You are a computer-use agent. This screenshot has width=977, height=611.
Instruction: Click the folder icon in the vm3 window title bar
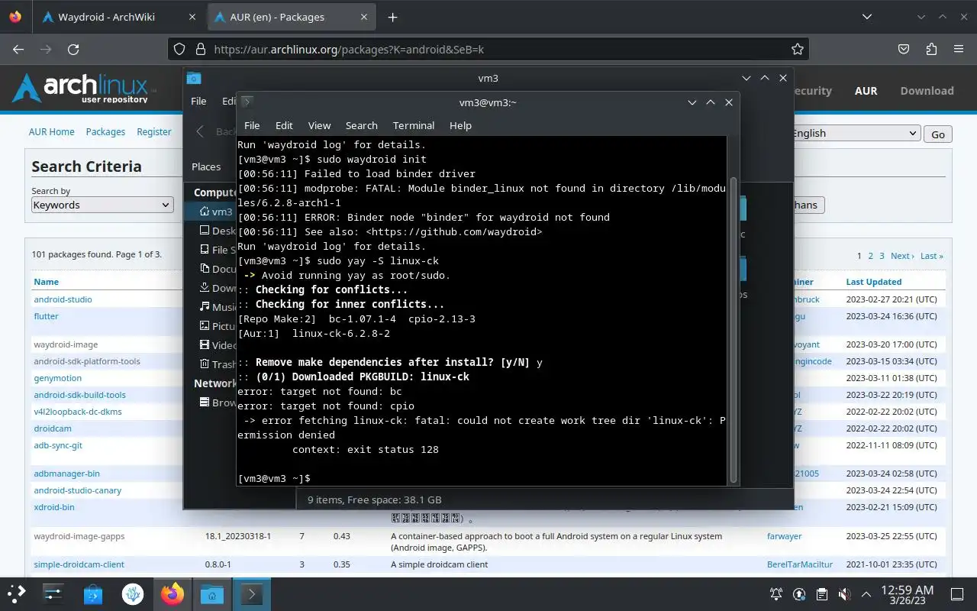pyautogui.click(x=194, y=78)
